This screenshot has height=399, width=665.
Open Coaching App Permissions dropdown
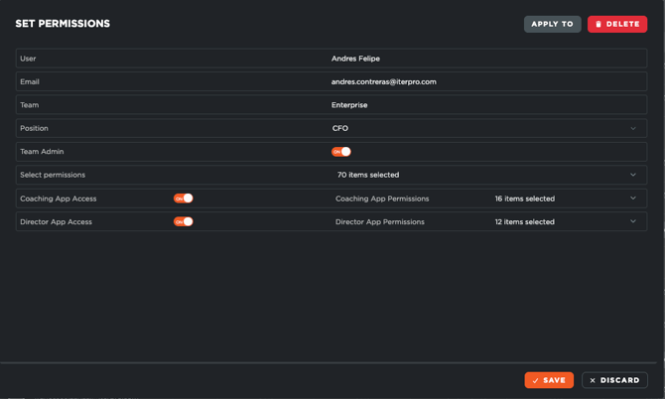pos(568,199)
